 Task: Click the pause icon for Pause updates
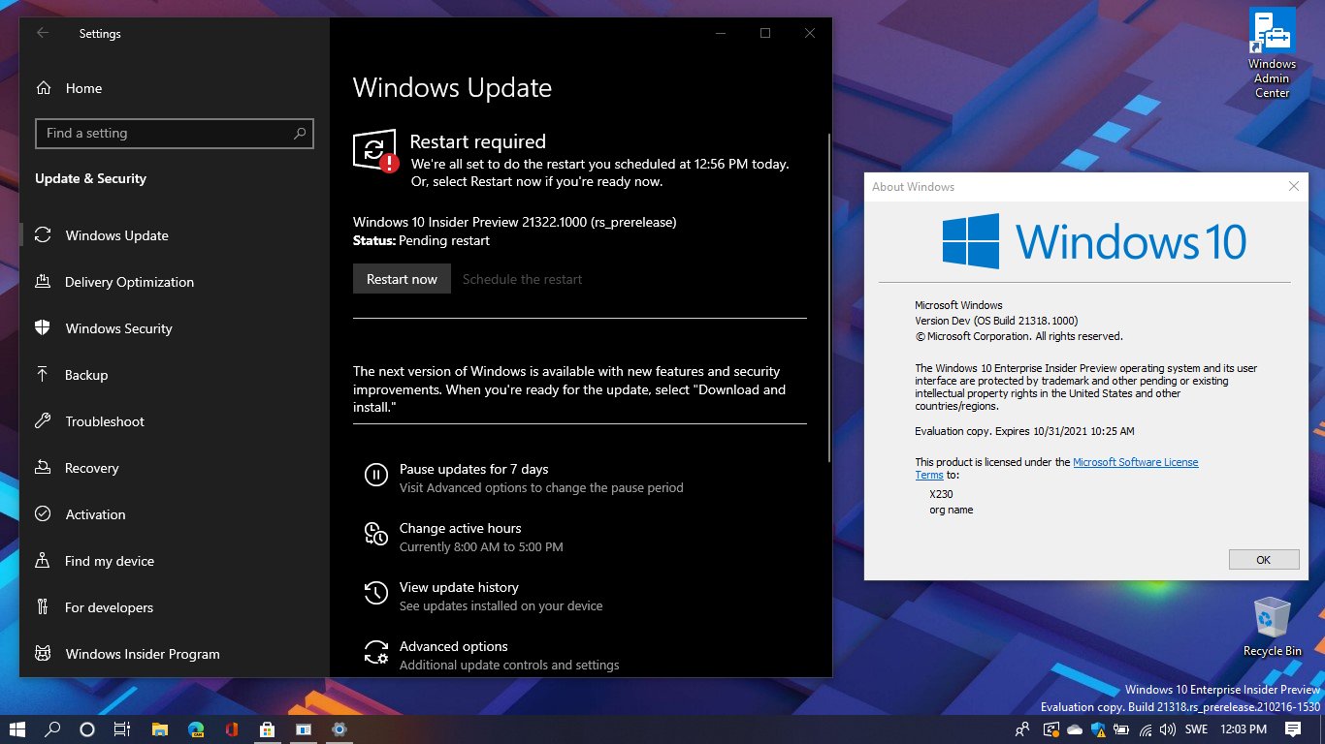[x=375, y=475]
